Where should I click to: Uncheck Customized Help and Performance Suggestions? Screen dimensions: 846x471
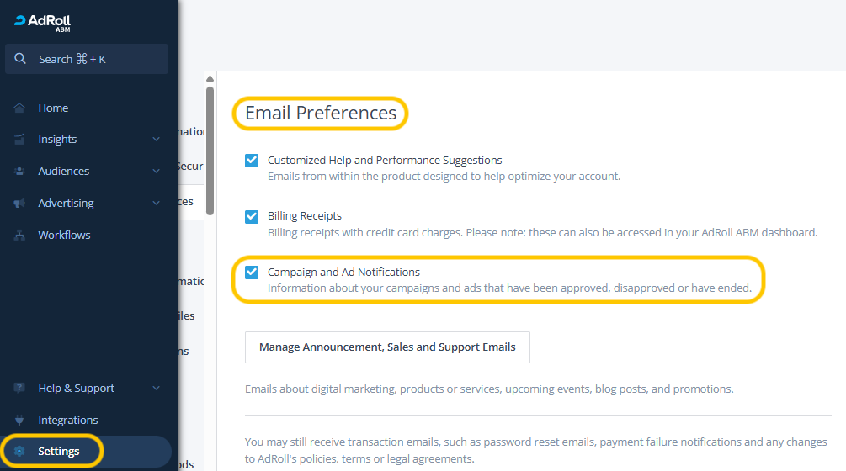(252, 160)
